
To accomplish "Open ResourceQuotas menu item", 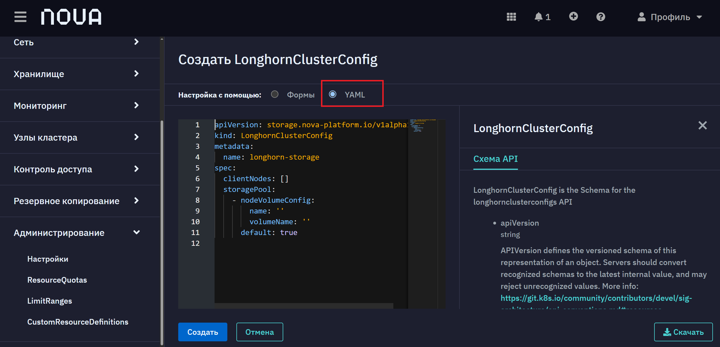I will pyautogui.click(x=57, y=280).
